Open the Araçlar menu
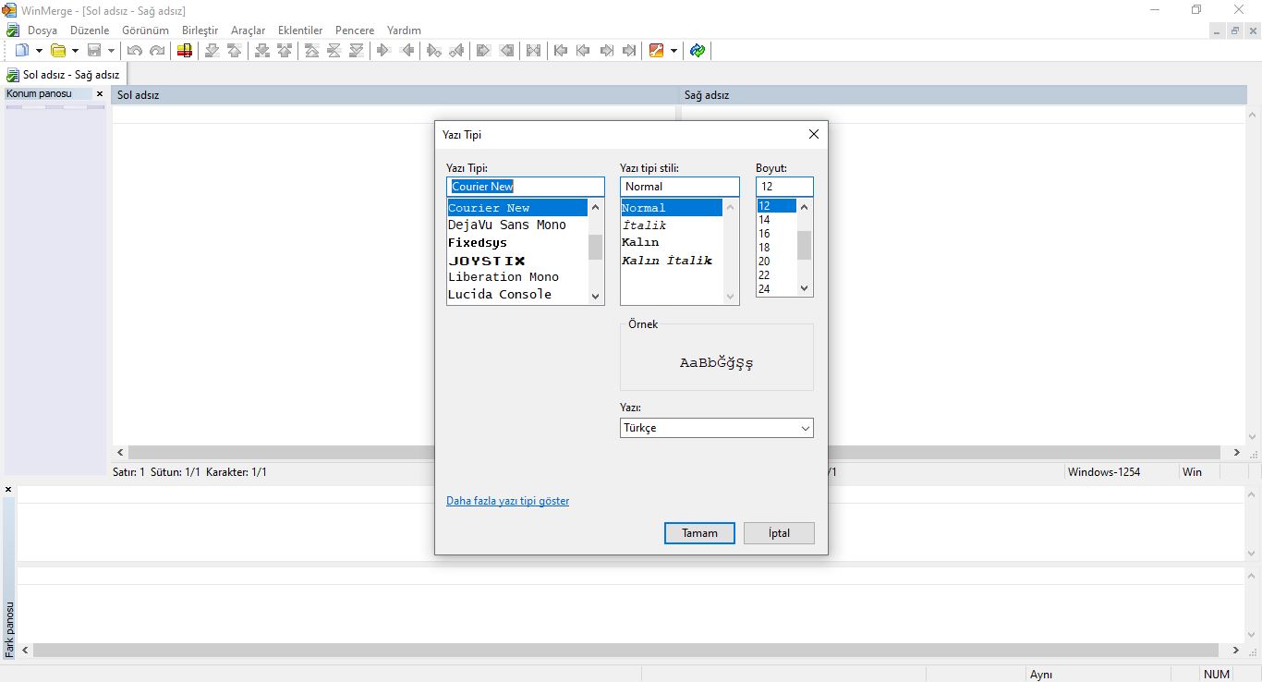1262x682 pixels. click(x=248, y=30)
